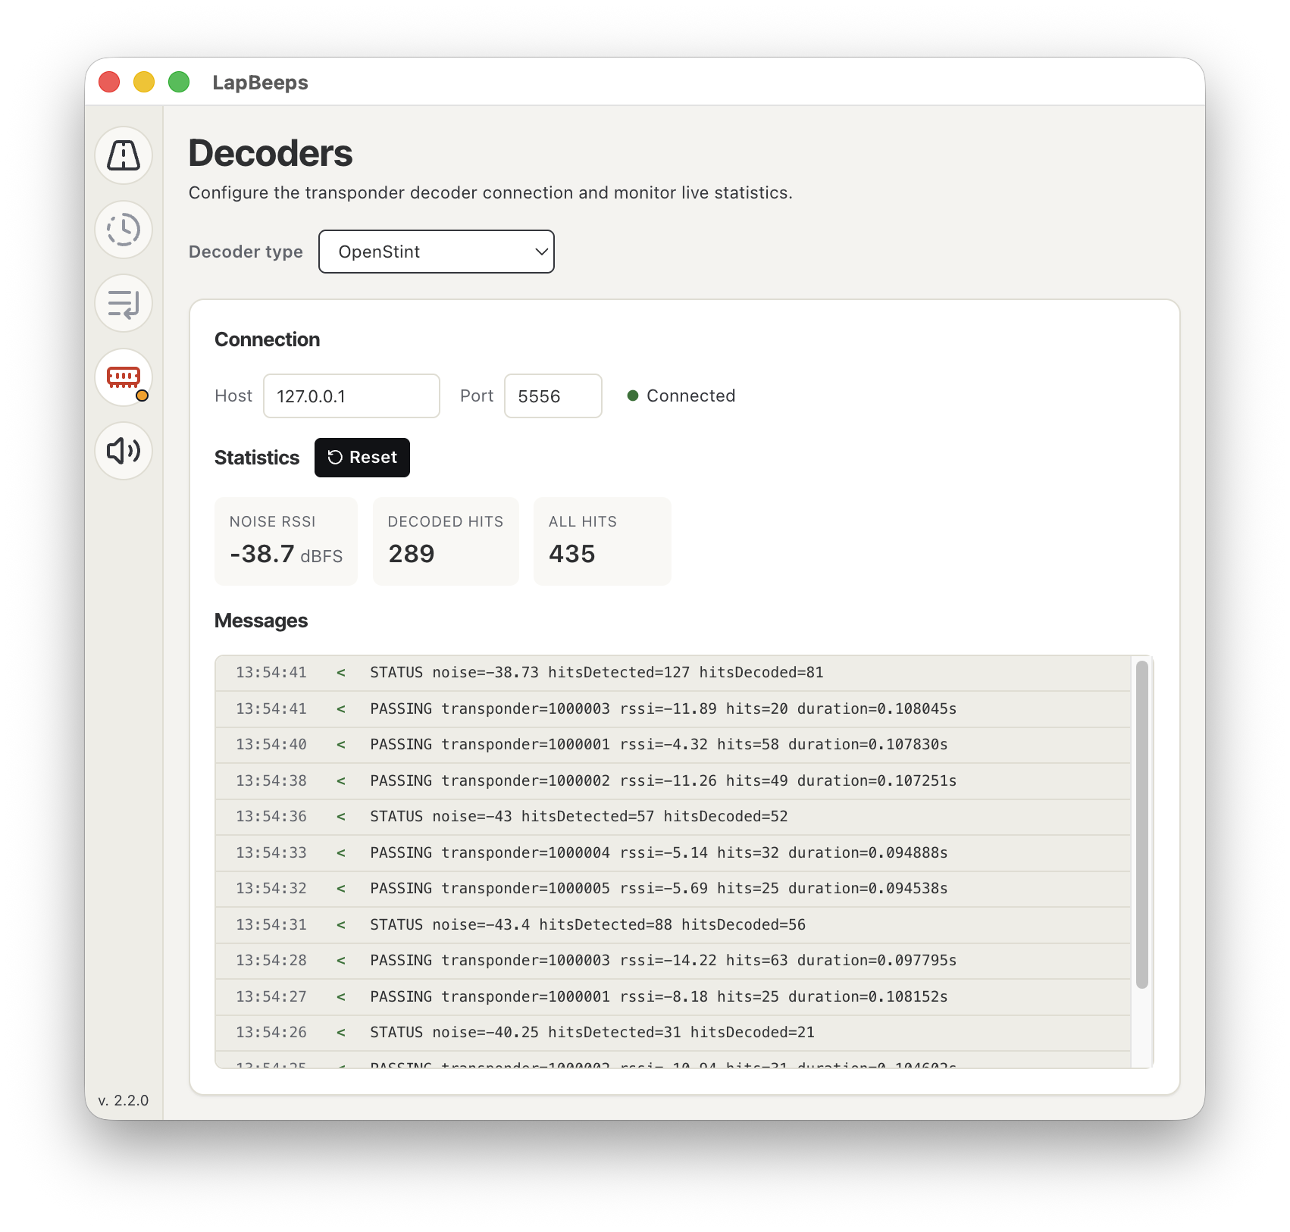
Task: Select the 13:54:38 PASSING transponder=1000002 message
Action: pyautogui.click(x=673, y=781)
